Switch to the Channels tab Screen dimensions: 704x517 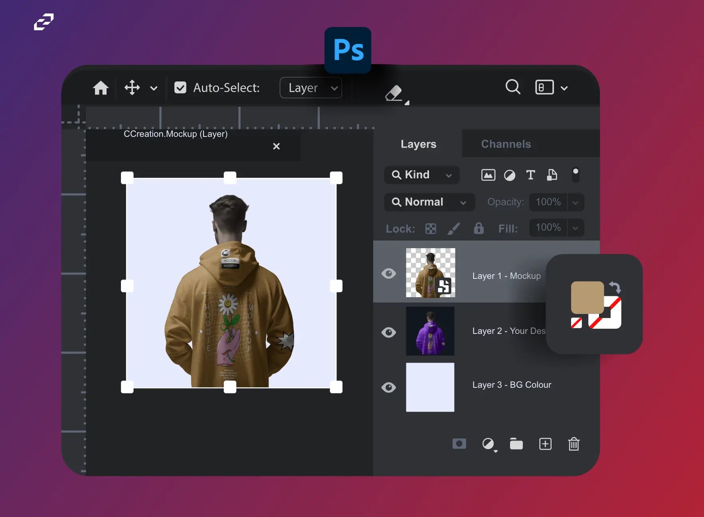(x=506, y=144)
